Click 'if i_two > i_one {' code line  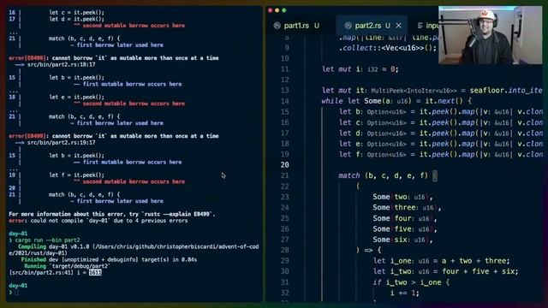(411, 282)
